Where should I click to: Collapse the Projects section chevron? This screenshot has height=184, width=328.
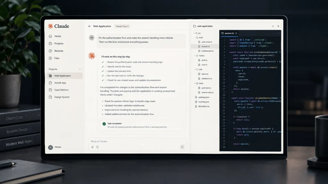click(80, 69)
